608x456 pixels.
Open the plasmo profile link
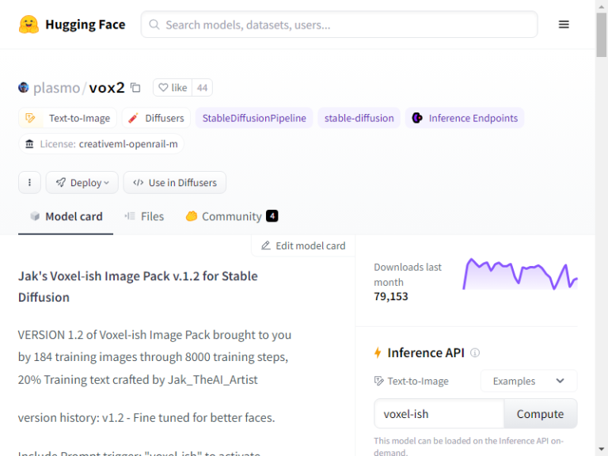57,88
